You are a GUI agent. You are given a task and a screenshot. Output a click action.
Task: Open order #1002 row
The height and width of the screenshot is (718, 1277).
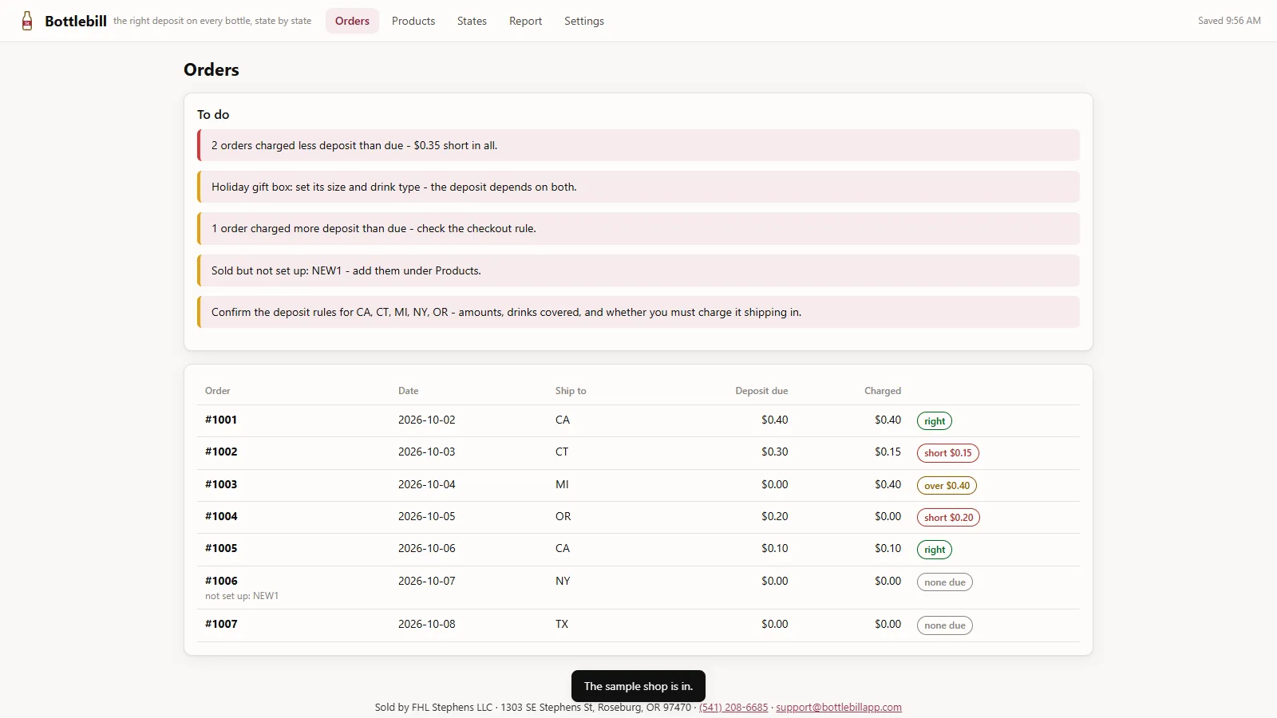tap(638, 452)
